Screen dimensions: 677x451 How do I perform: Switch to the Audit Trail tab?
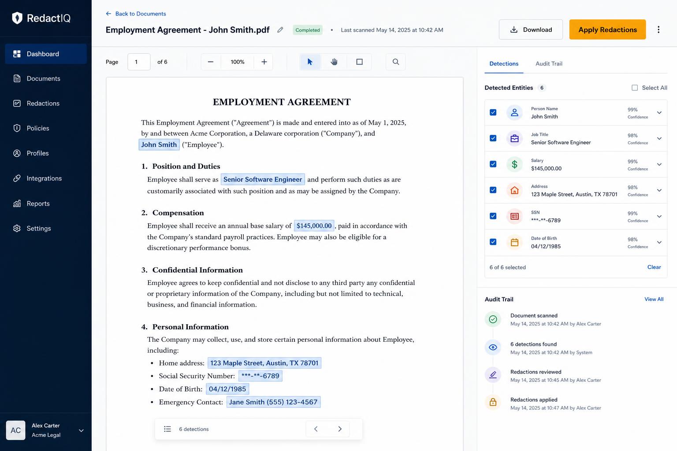point(549,64)
